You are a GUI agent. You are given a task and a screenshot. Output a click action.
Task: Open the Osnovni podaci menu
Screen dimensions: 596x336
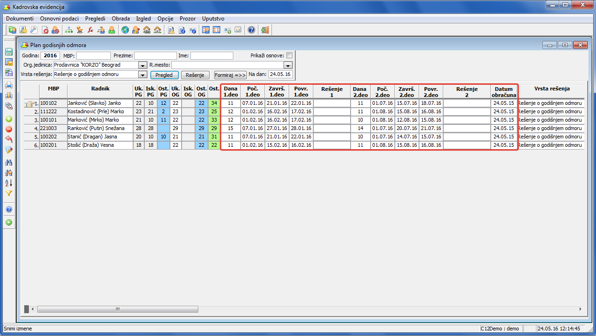click(60, 19)
